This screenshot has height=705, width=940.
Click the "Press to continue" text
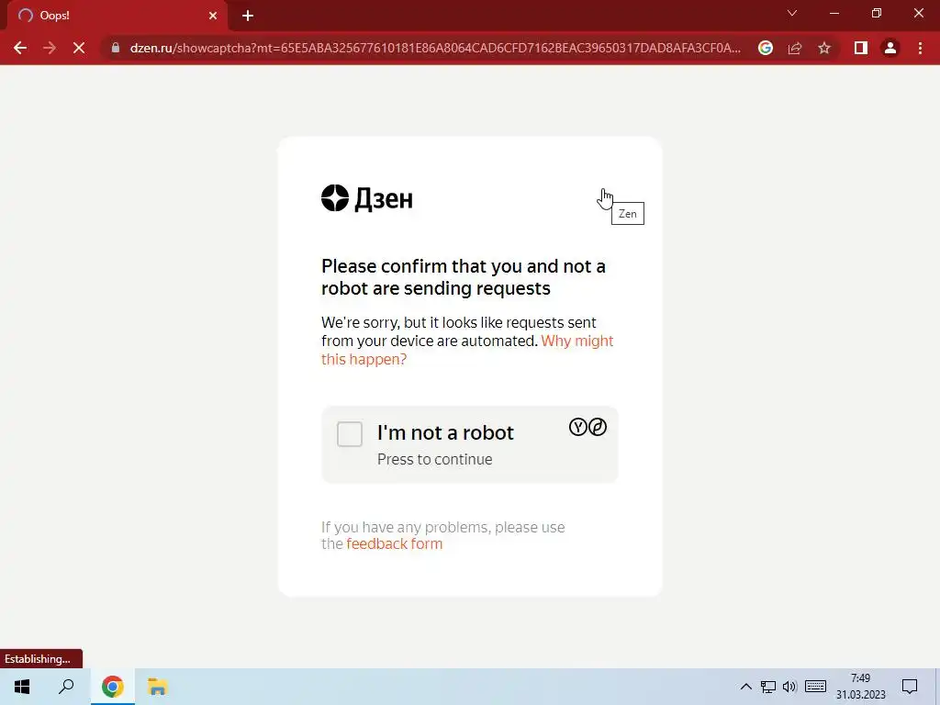(x=434, y=459)
